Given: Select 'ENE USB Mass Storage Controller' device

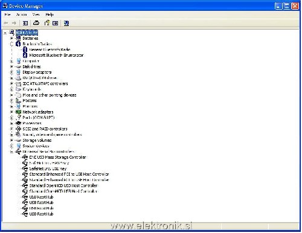Looking at the screenshot, I should click(57, 157).
